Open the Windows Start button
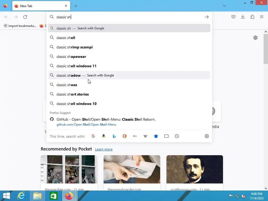The width and height of the screenshot is (268, 201). [x=7, y=196]
